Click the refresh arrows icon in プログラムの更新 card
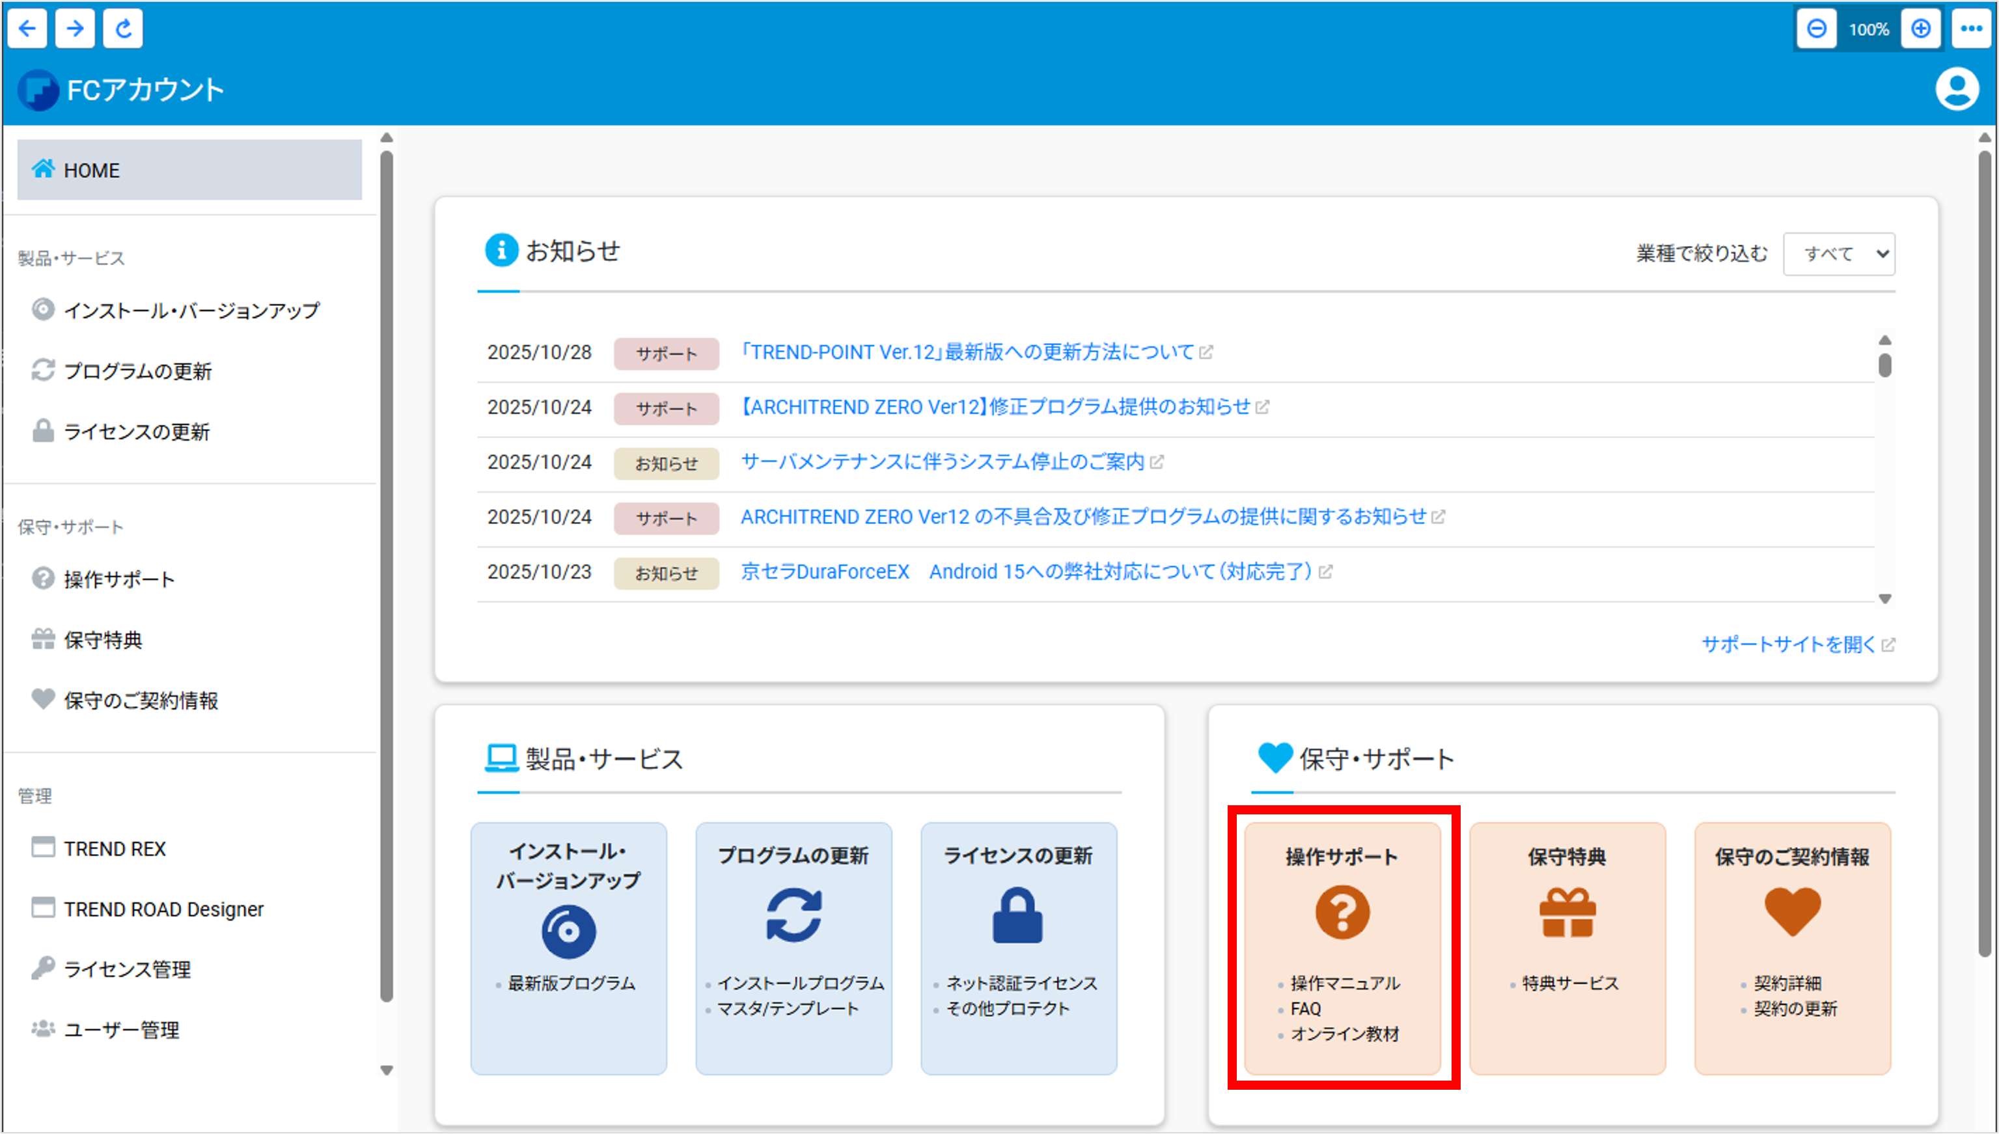The height and width of the screenshot is (1134, 1999). (x=793, y=916)
